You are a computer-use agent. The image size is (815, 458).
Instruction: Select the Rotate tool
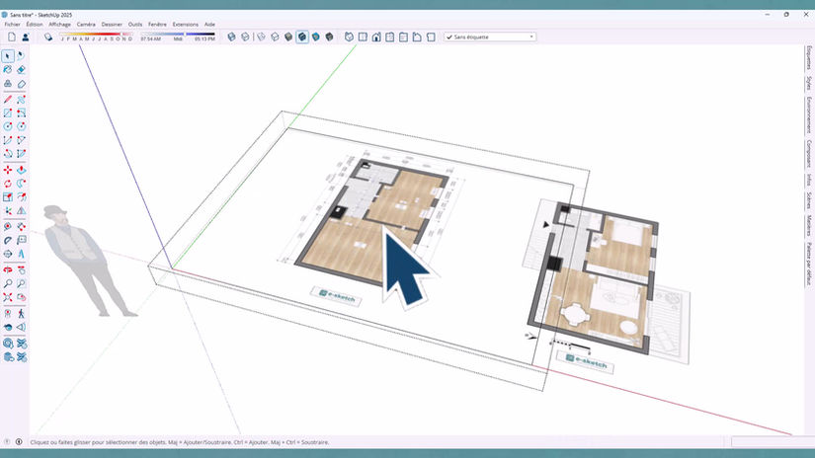tap(8, 184)
